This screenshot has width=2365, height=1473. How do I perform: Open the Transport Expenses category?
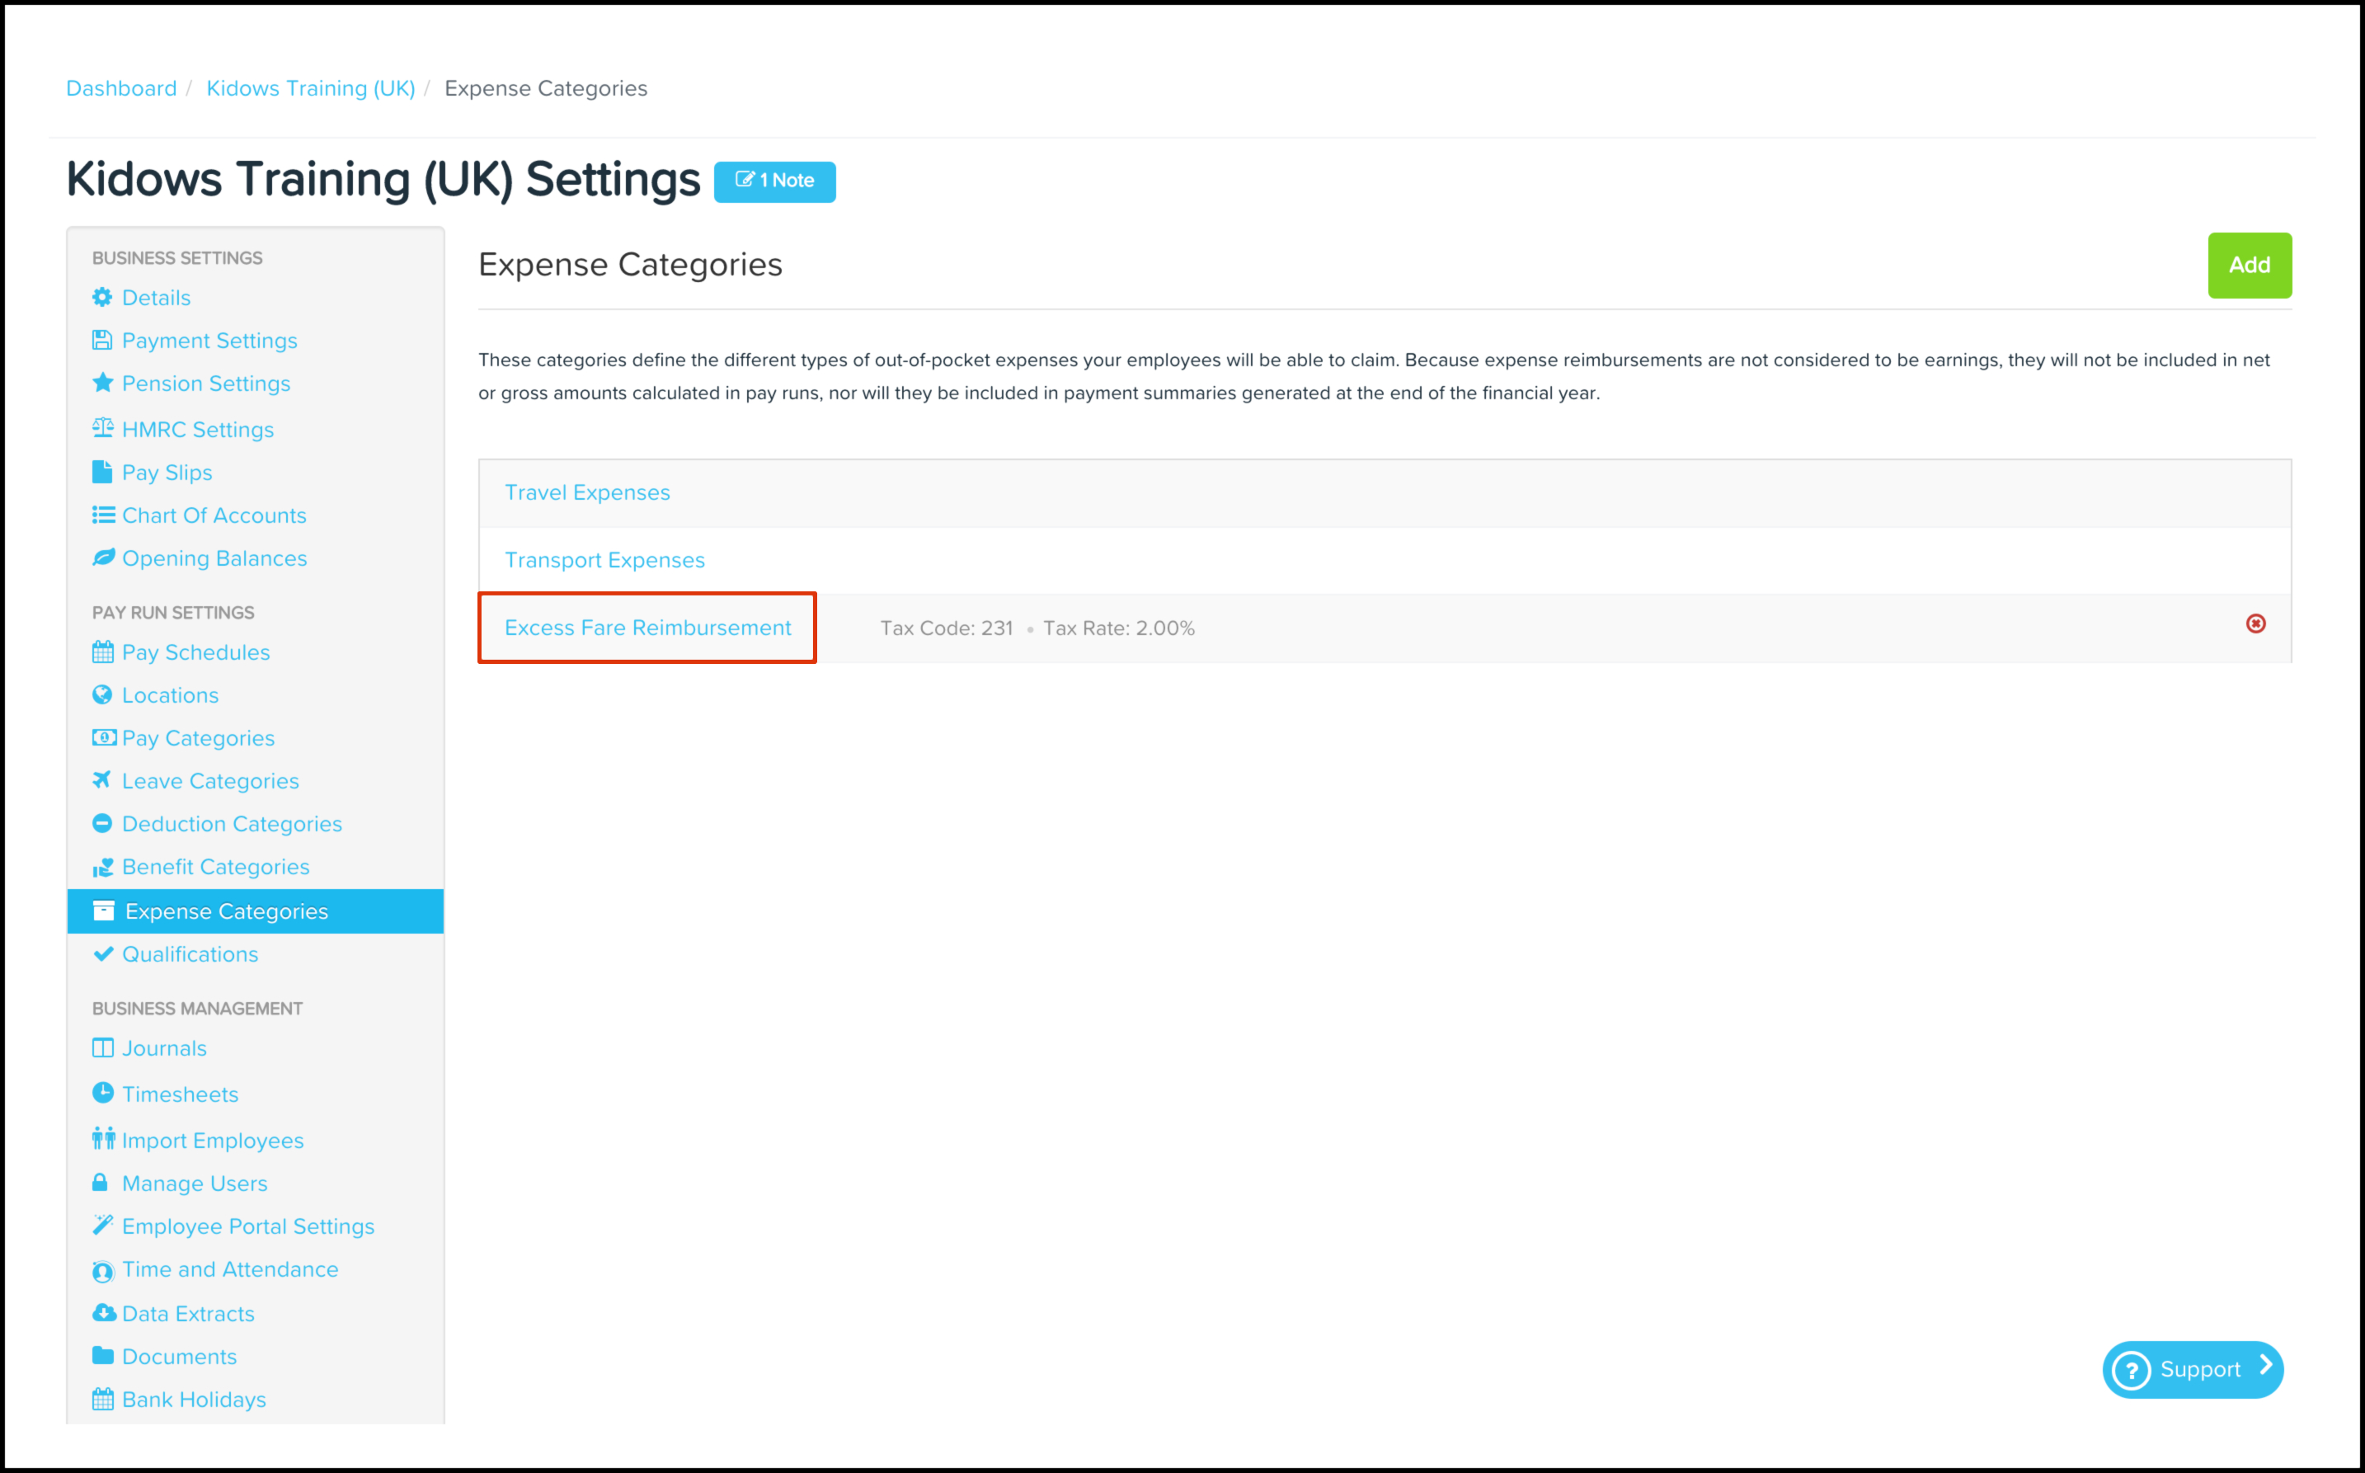(x=604, y=560)
